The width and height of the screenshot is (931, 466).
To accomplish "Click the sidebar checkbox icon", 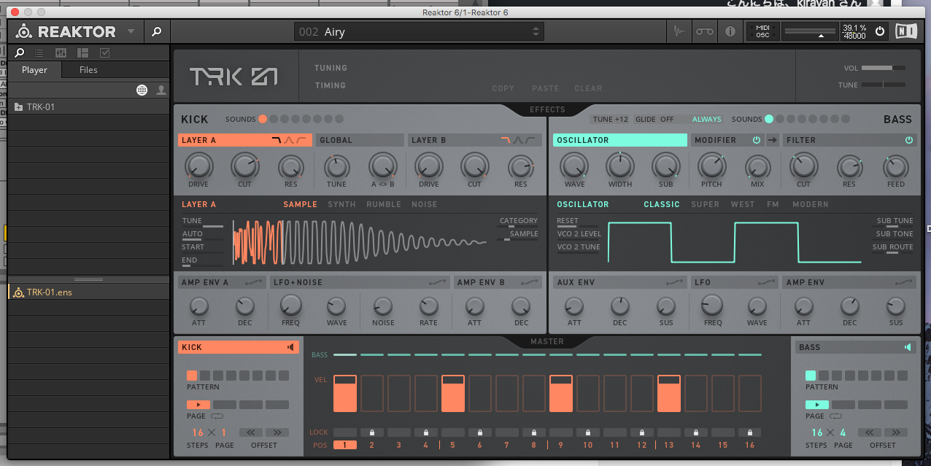I will click(104, 53).
